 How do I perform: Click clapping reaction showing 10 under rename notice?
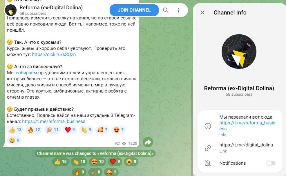click(x=79, y=162)
